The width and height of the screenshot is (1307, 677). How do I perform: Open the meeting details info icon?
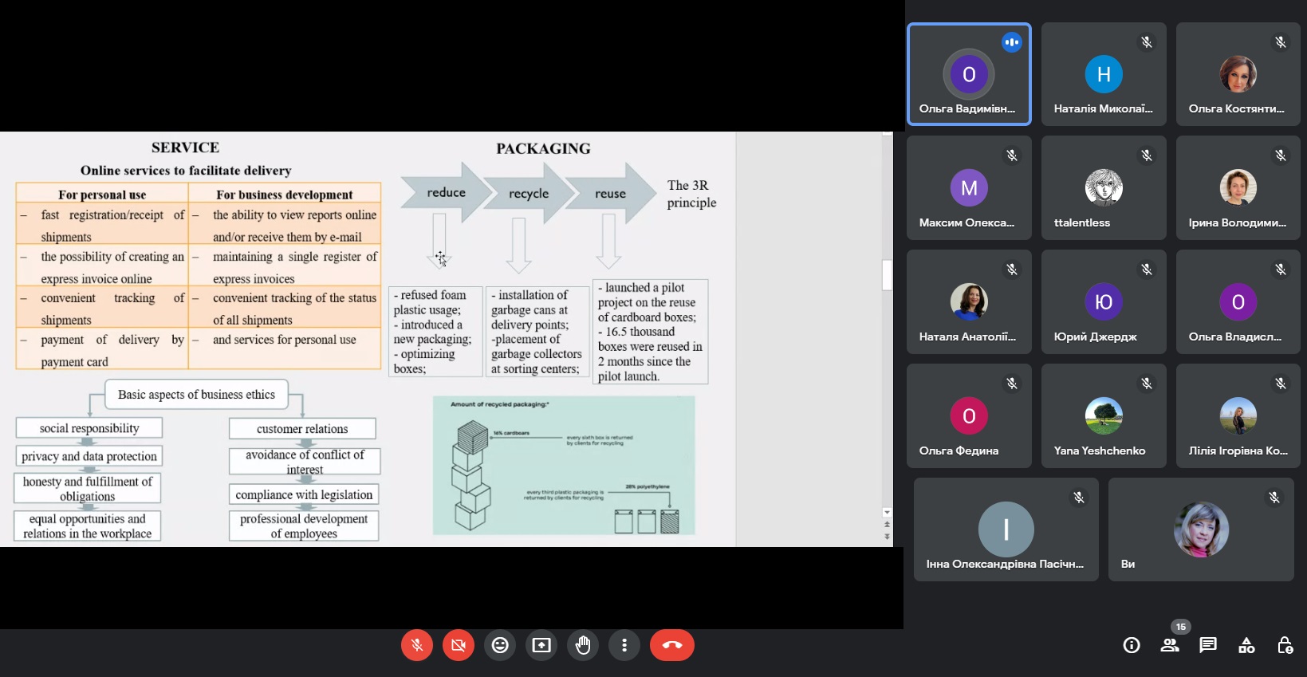tap(1132, 645)
